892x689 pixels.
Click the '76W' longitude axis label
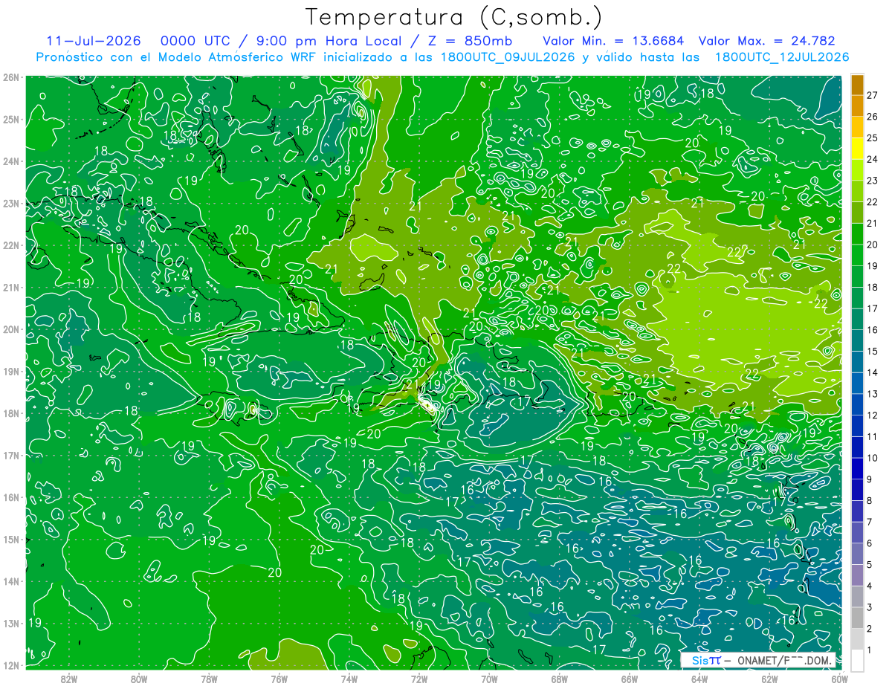click(x=279, y=678)
